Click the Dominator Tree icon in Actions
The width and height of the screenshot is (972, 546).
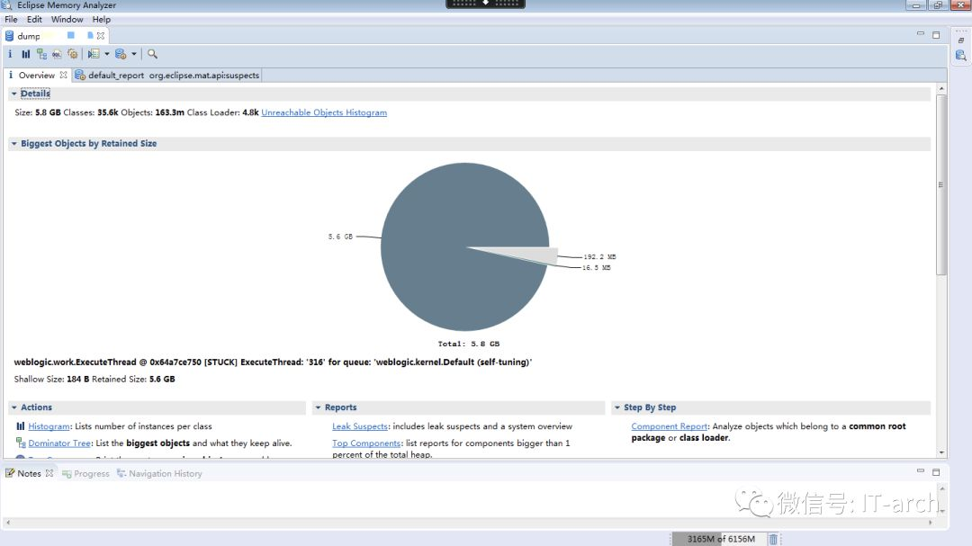[21, 443]
